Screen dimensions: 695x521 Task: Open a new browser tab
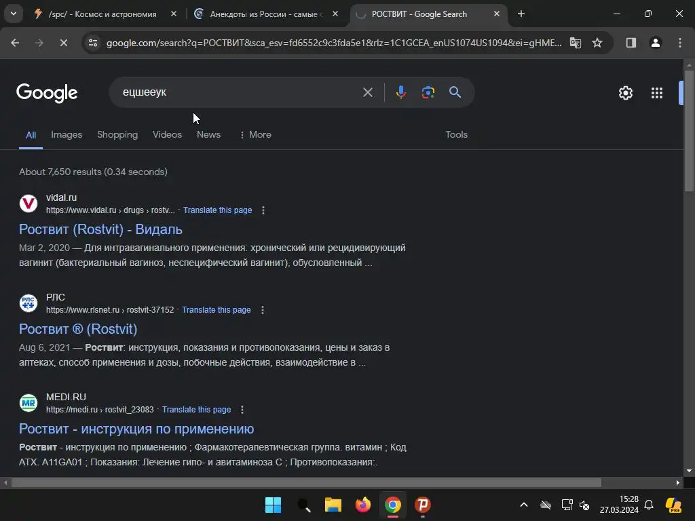[x=521, y=14]
